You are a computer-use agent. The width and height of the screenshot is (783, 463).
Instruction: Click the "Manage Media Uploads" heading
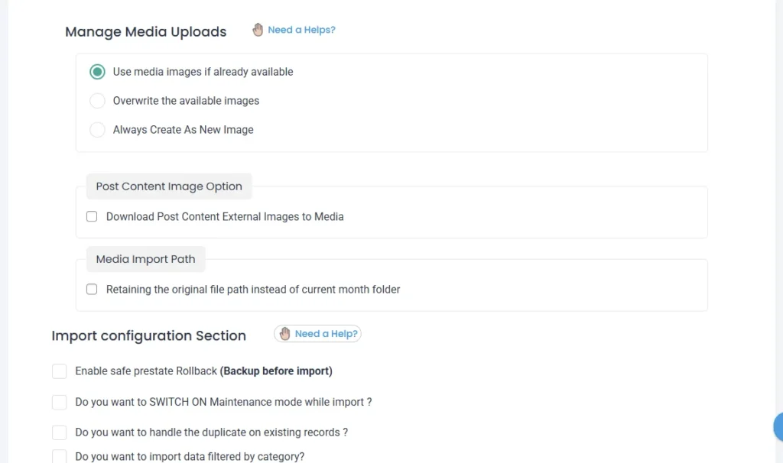(145, 32)
